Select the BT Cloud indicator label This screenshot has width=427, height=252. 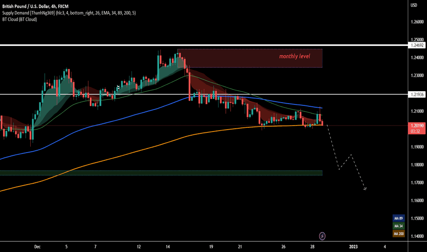coord(20,19)
